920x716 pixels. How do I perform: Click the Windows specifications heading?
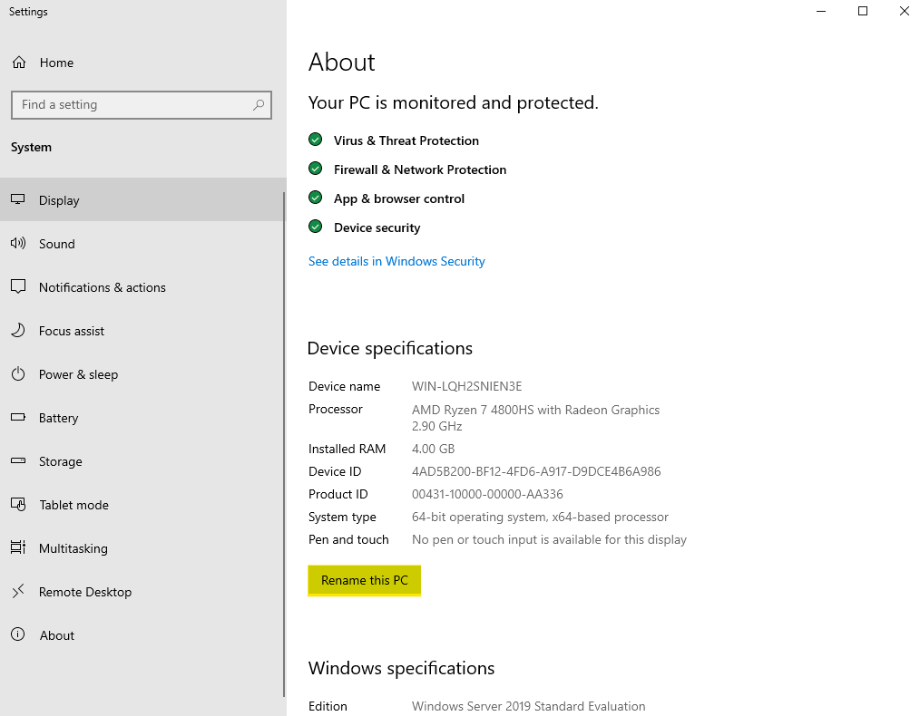tap(401, 668)
